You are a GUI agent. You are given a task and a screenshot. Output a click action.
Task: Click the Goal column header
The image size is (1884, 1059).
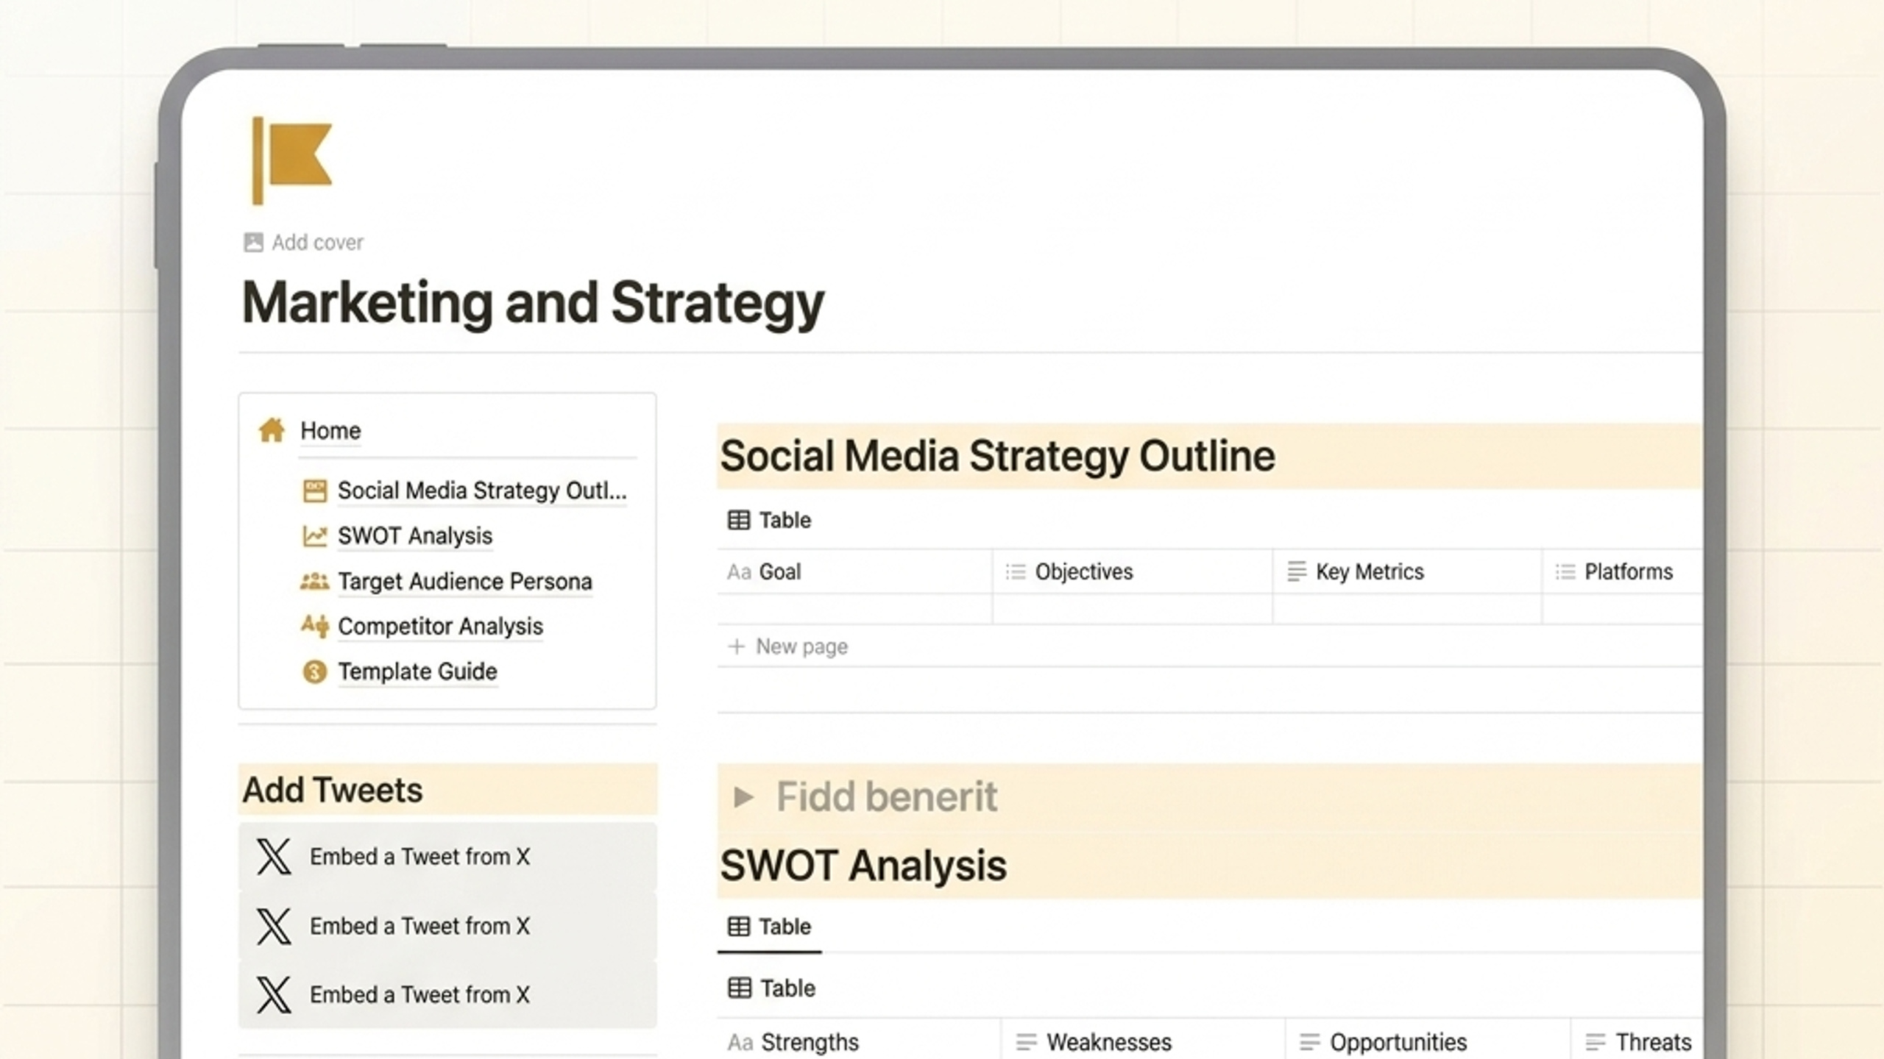coord(854,571)
